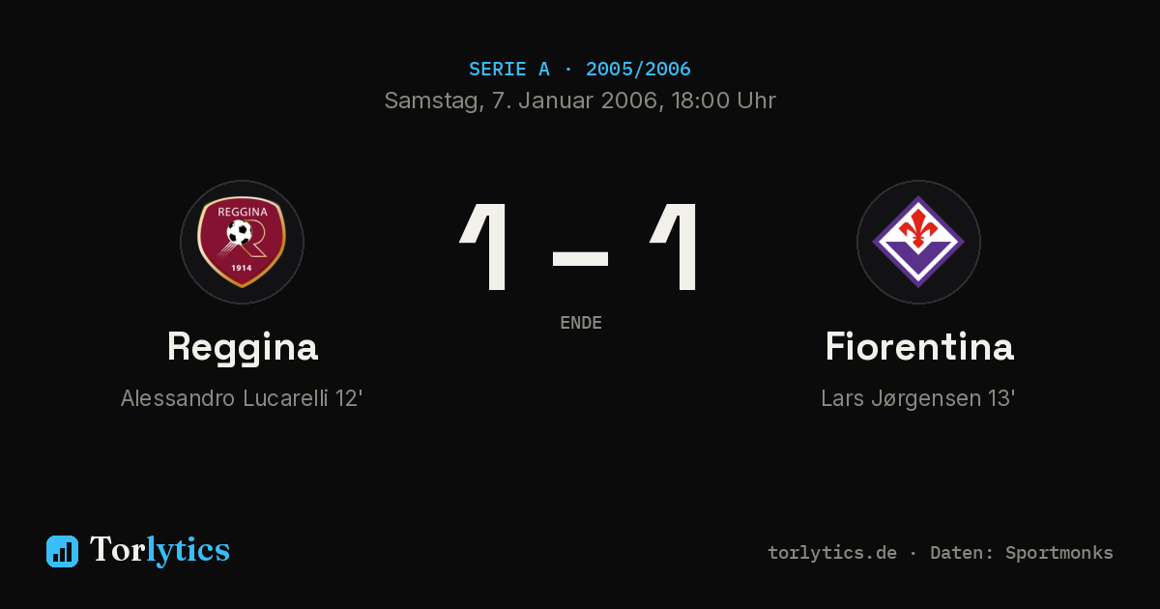Viewport: 1160px width, 609px height.
Task: Click Reggina's home score digit
Action: 486,246
